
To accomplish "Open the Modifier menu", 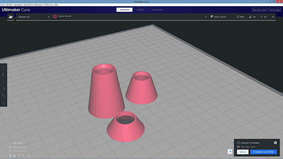I will pos(10,5).
